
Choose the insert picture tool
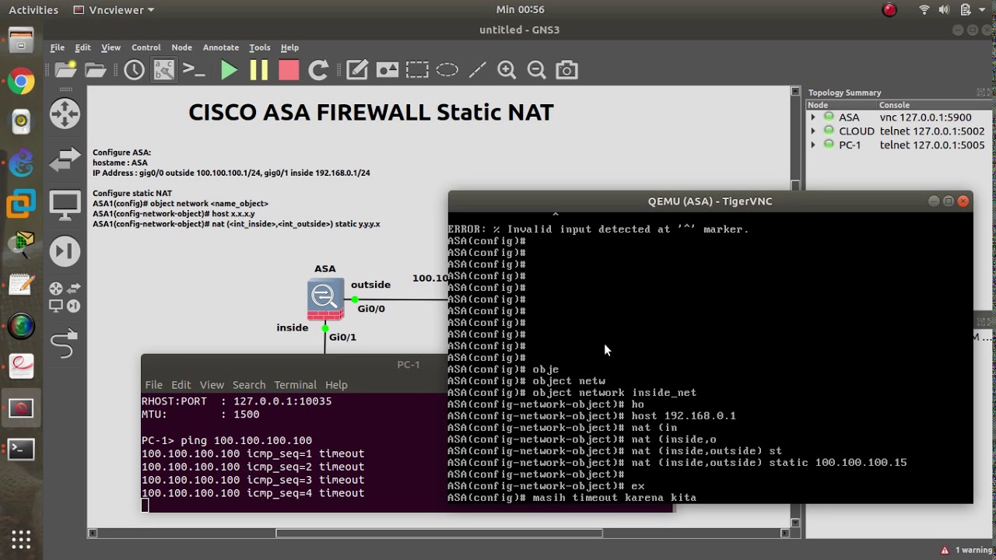388,71
